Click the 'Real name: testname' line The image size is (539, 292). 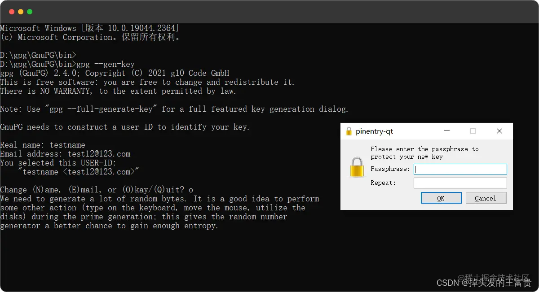click(x=43, y=145)
